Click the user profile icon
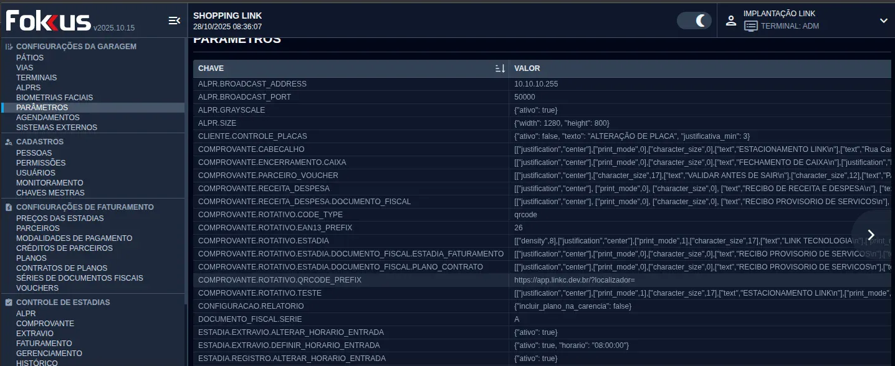The image size is (895, 366). 731,21
